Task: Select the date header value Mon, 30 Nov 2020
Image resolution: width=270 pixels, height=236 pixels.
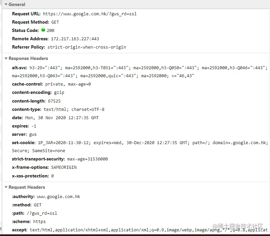Action: click(x=62, y=118)
